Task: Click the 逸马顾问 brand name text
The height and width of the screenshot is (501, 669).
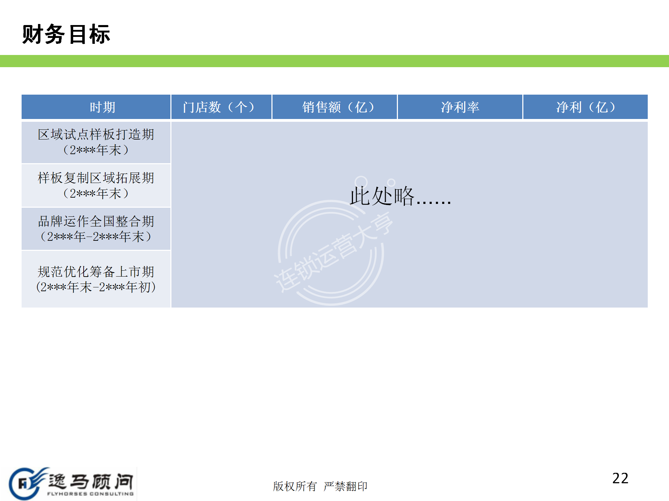Action: 91,481
